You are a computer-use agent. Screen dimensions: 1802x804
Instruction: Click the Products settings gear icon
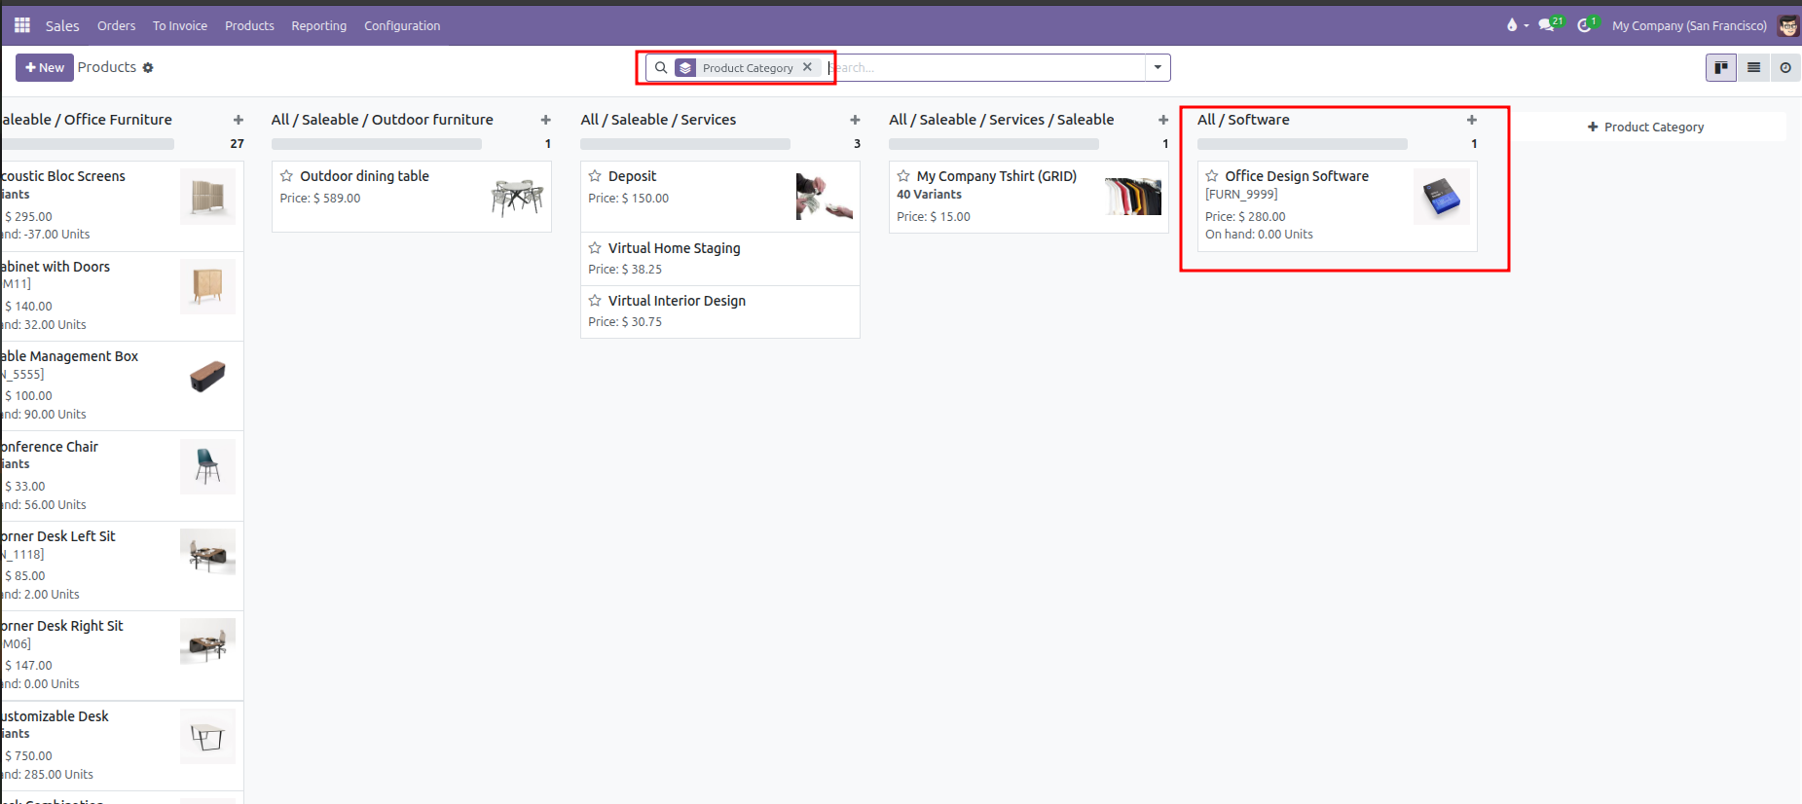(x=148, y=68)
